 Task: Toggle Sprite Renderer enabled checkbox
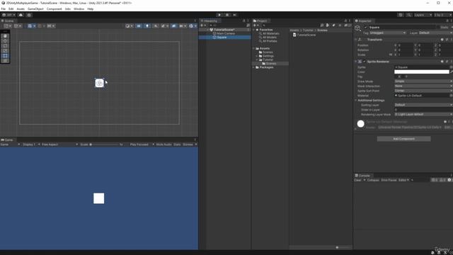pos(364,62)
